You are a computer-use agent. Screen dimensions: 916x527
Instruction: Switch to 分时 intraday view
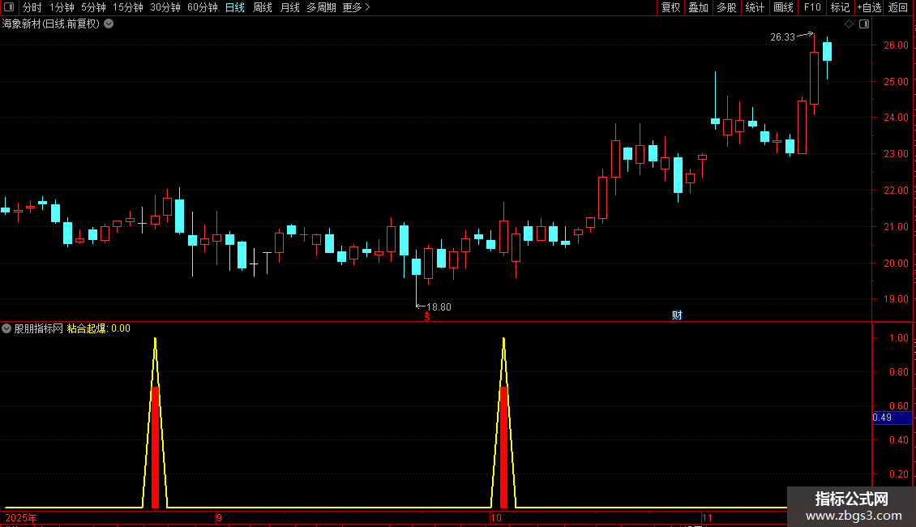pos(32,7)
